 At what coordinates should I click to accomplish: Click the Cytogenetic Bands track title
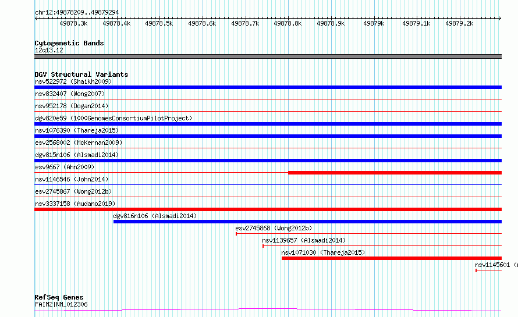69,43
